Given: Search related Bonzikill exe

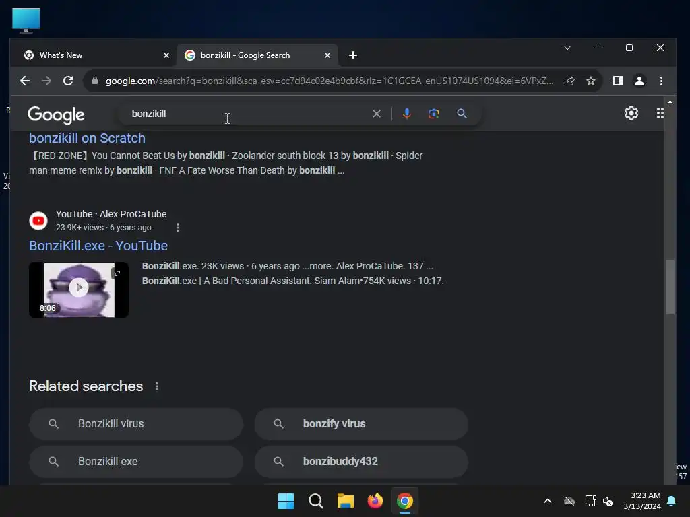Looking at the screenshot, I should (x=136, y=462).
